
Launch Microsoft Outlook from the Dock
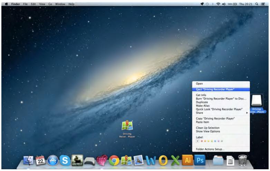[x=163, y=161]
